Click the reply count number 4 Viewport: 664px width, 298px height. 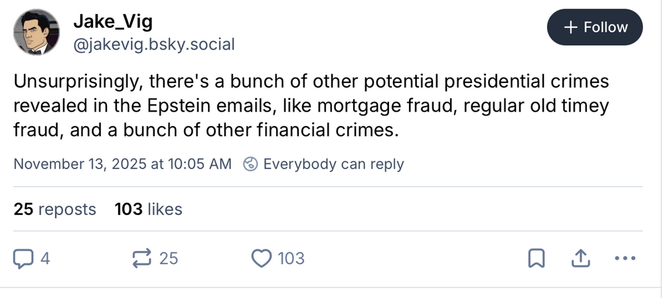click(x=45, y=258)
